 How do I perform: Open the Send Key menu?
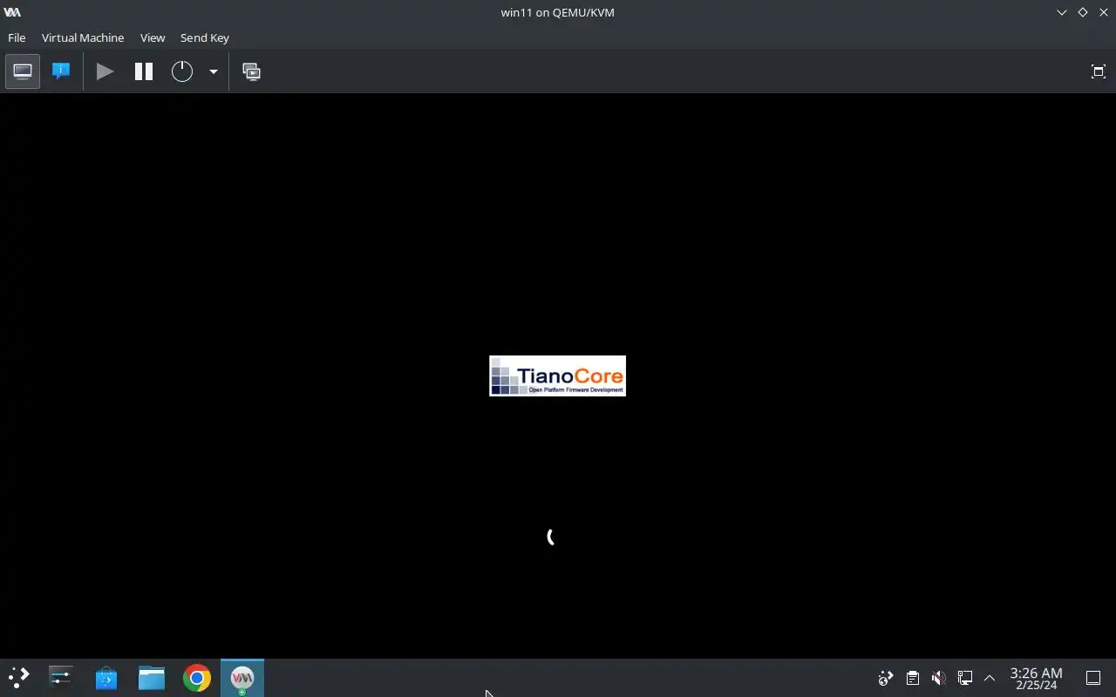point(205,37)
